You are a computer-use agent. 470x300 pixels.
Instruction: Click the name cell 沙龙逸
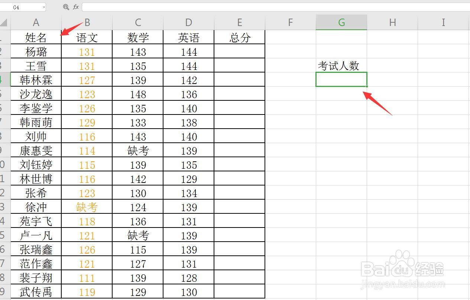[x=36, y=94]
